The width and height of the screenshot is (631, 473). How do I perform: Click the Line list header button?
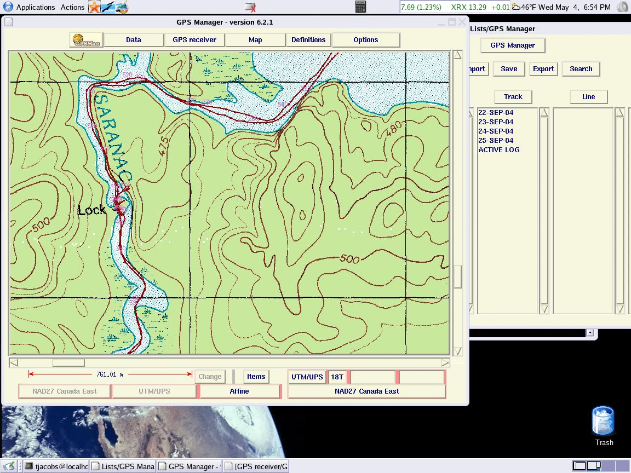pos(588,97)
